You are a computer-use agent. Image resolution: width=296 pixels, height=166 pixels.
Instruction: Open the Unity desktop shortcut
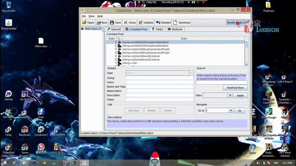coord(8,131)
